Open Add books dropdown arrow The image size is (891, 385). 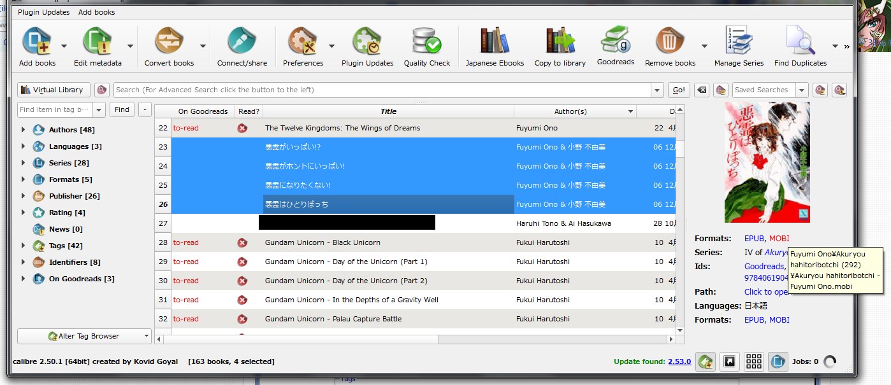coord(64,46)
